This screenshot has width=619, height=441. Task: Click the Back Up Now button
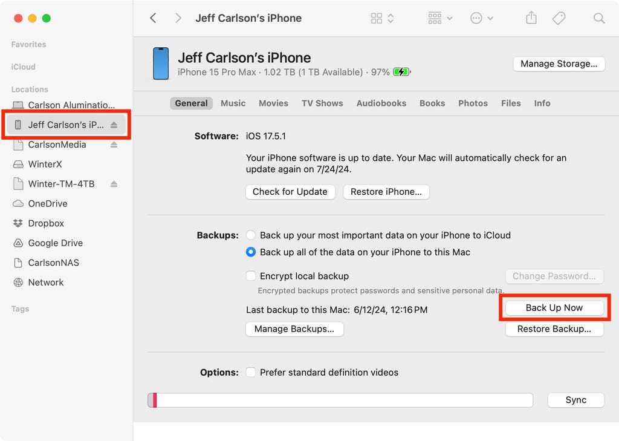[554, 308]
